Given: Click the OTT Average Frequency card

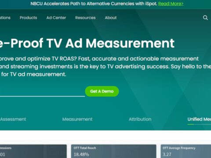Looking at the screenshot, I should [x=186, y=151].
